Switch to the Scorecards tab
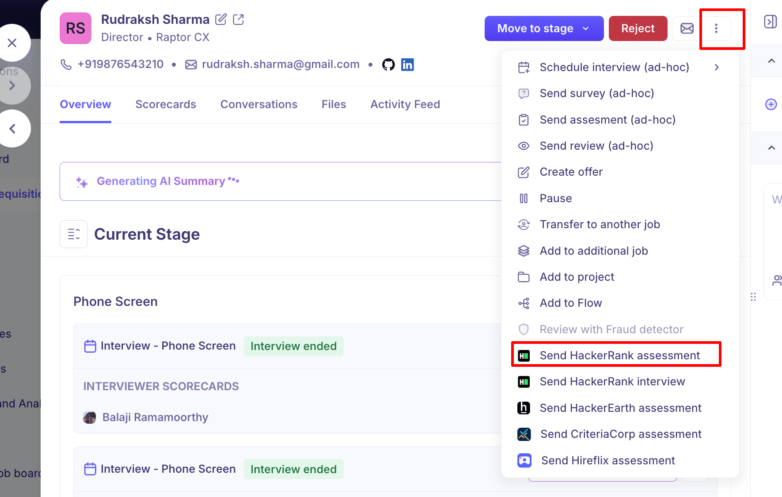The height and width of the screenshot is (497, 782). click(x=166, y=104)
